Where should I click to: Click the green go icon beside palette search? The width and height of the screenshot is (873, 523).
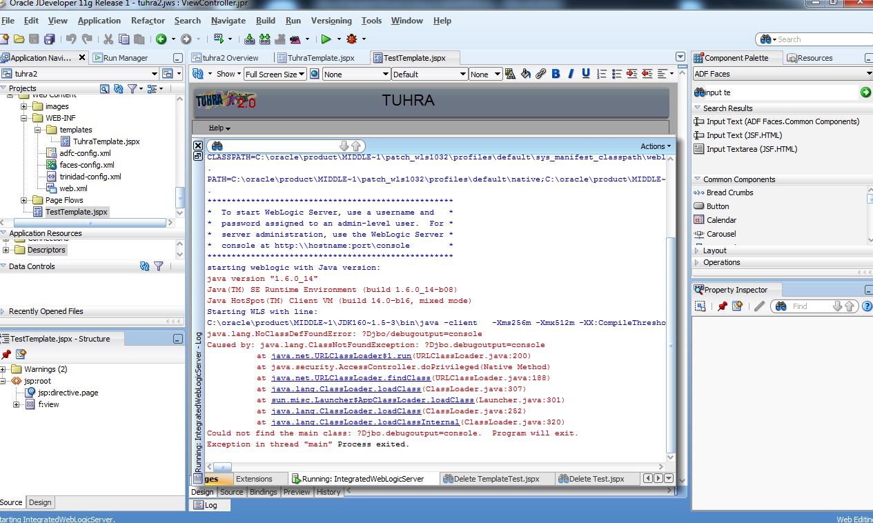tap(865, 92)
